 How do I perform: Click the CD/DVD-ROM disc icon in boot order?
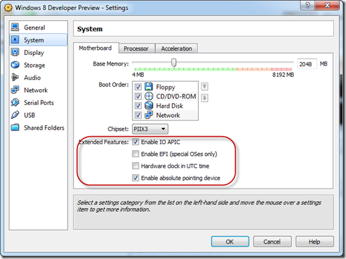pyautogui.click(x=149, y=96)
